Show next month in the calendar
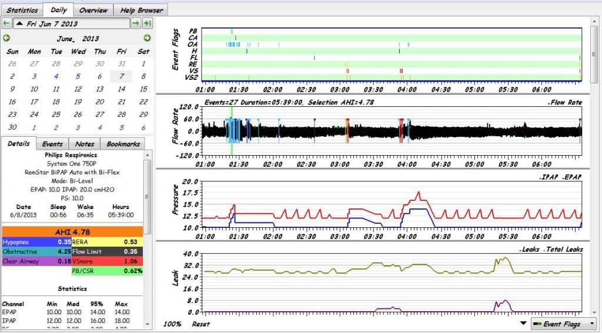The image size is (602, 333). tap(147, 38)
